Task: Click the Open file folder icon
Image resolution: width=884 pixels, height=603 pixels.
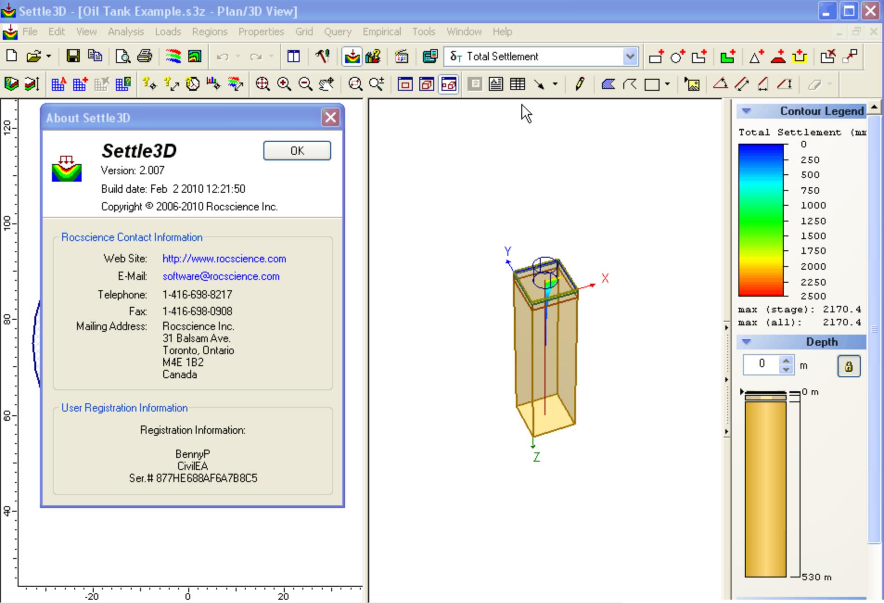Action: (33, 57)
